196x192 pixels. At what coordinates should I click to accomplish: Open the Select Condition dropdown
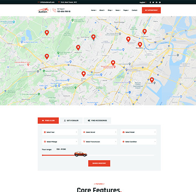pos(138,142)
